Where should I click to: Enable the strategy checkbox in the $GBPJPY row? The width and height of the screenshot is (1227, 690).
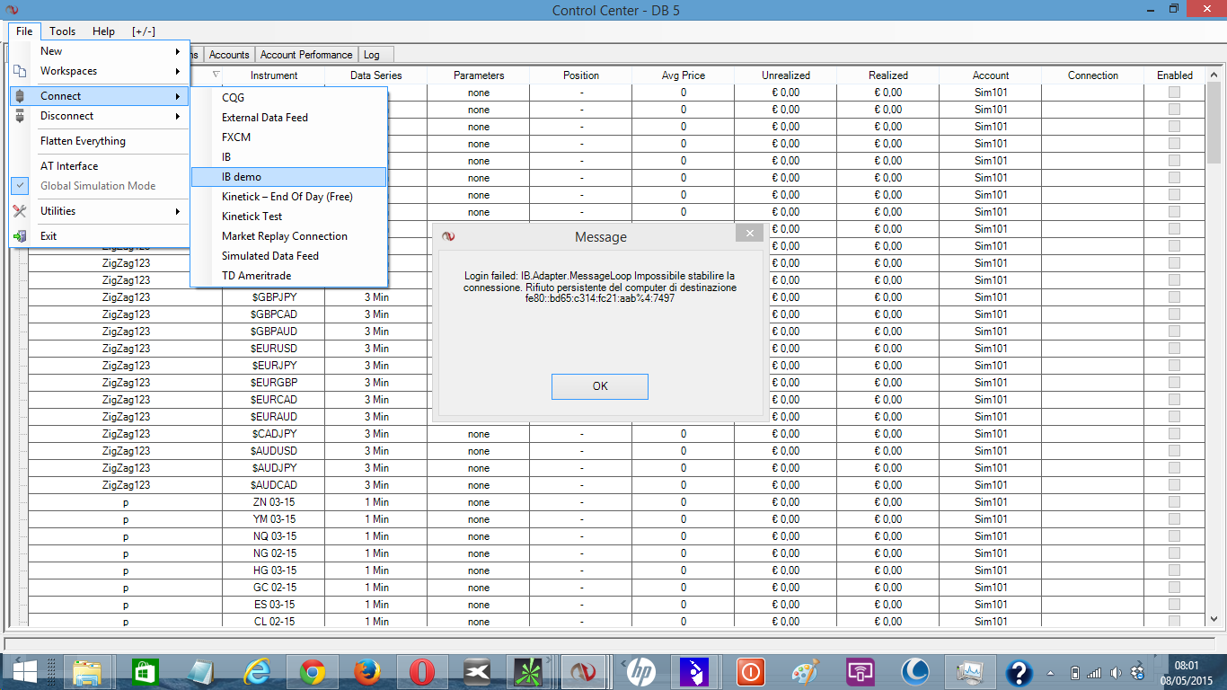(1174, 297)
